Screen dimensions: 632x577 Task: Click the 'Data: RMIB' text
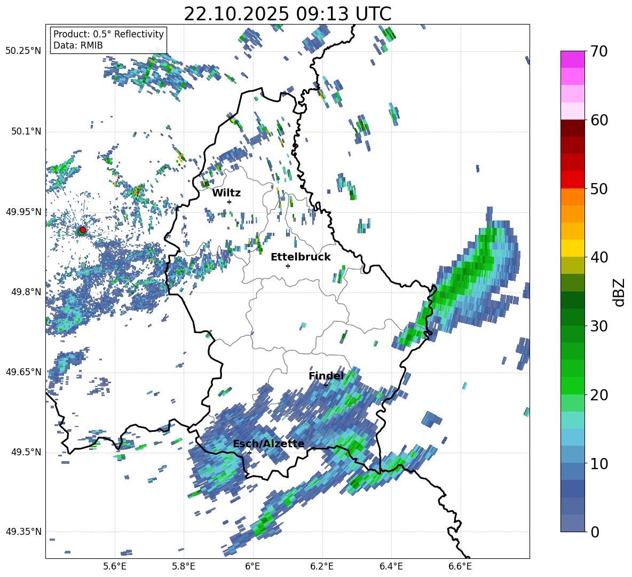78,45
